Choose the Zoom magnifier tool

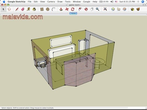point(98,9)
